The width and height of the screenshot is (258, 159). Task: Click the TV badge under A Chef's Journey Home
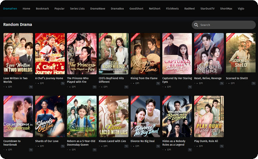point(63,83)
